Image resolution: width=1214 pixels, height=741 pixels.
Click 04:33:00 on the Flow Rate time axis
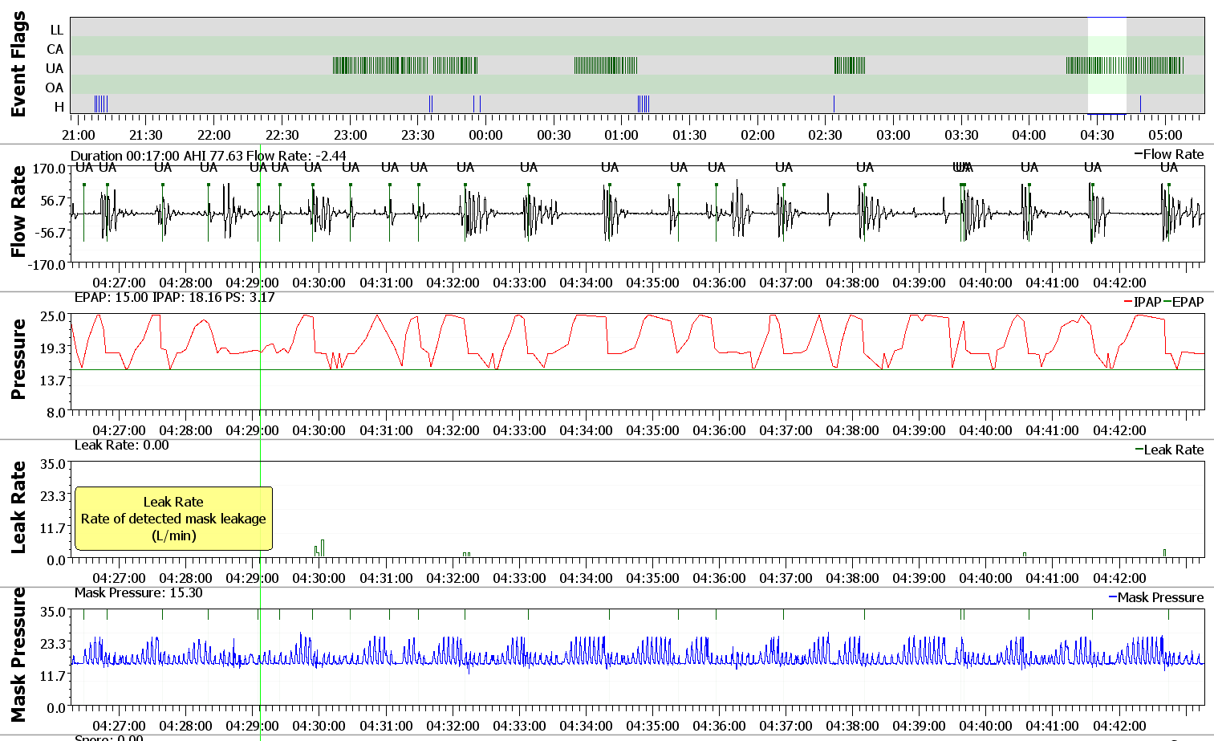(x=519, y=283)
